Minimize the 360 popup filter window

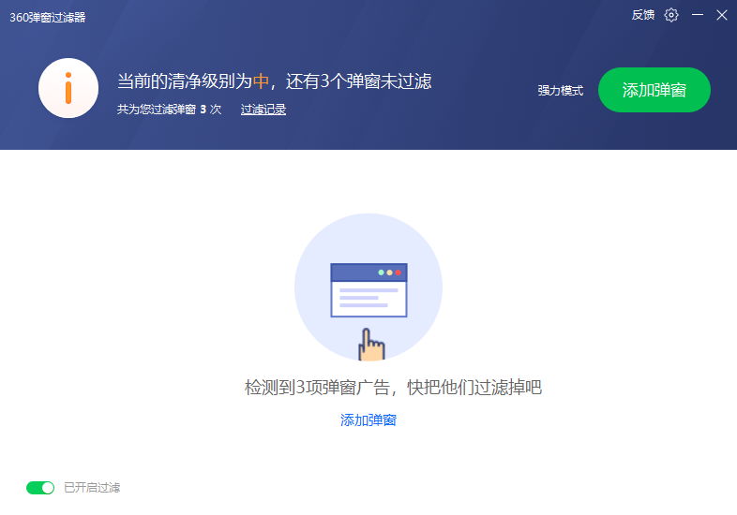[698, 15]
